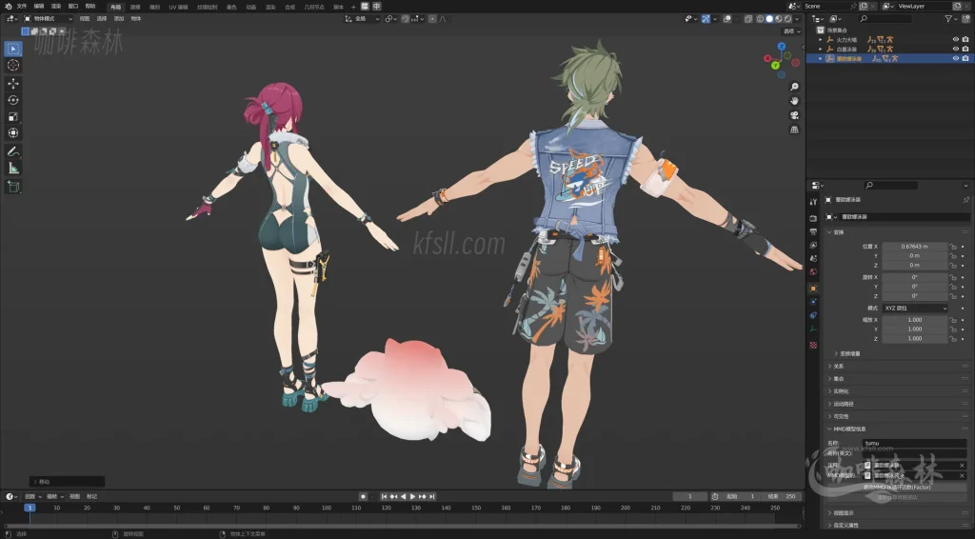Open the World properties tab
975x539 pixels.
[x=813, y=271]
